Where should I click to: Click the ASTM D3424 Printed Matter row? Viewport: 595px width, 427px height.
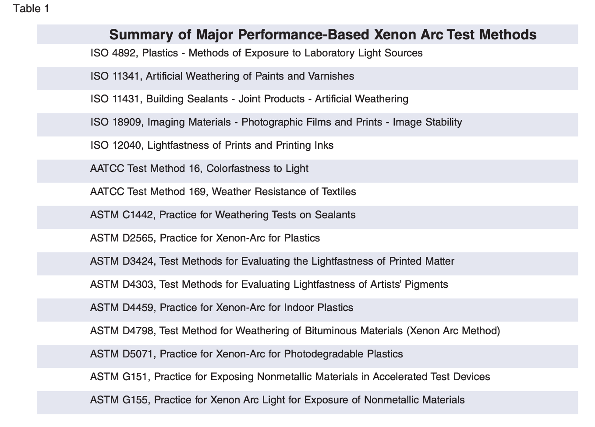(272, 262)
